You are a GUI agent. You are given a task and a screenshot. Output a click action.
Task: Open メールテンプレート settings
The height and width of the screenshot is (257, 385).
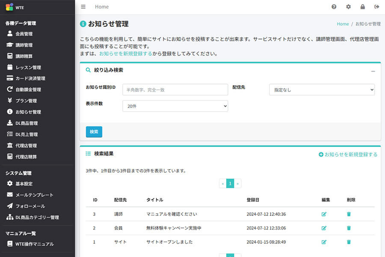pos(33,195)
